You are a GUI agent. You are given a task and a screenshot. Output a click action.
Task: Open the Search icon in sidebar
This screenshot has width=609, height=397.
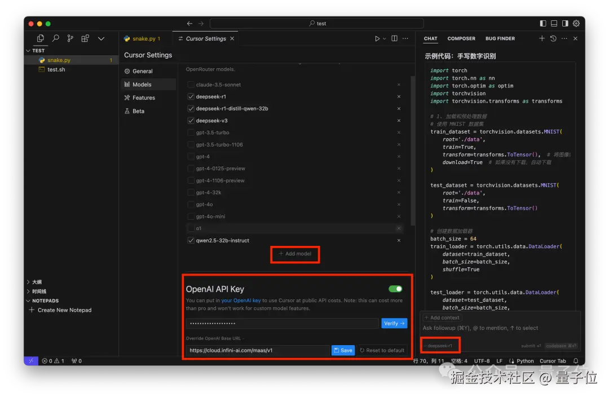tap(55, 38)
